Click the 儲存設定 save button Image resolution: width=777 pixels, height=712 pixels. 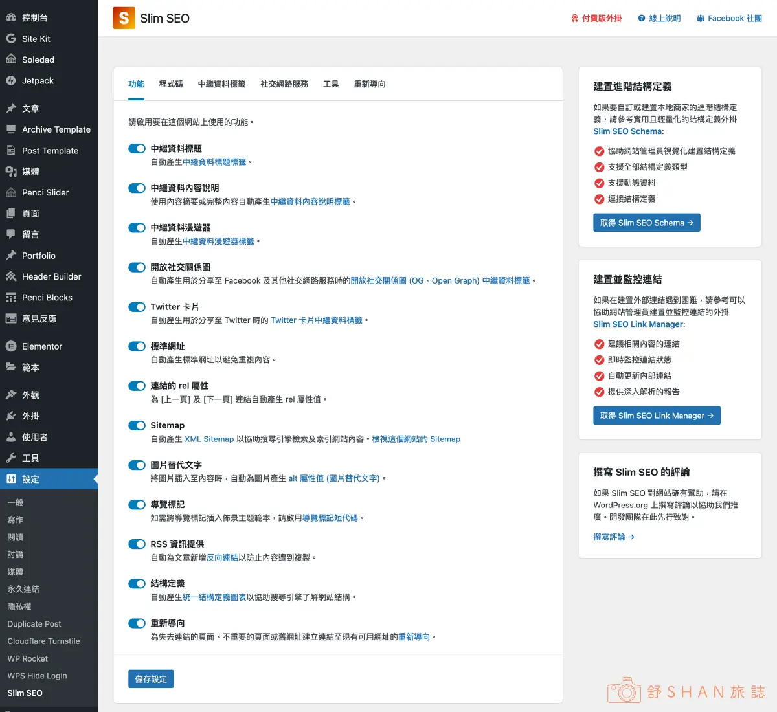click(151, 679)
